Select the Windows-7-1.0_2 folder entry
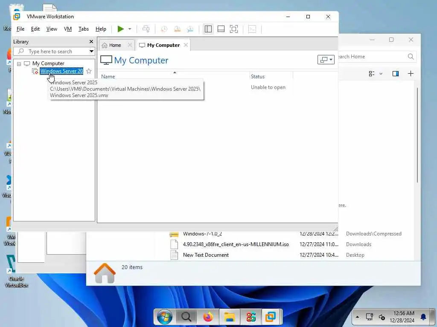 (202, 234)
